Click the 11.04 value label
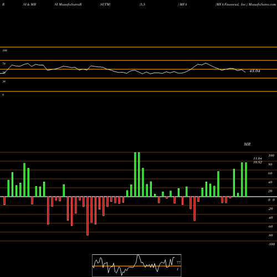Image resolution: width=277 pixels, height=277 pixels. pos(258,158)
